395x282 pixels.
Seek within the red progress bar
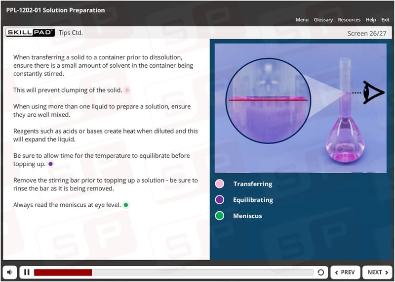(x=174, y=272)
